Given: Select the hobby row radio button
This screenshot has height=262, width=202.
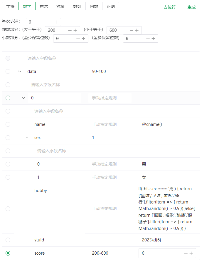Looking at the screenshot, I should 8,209.
